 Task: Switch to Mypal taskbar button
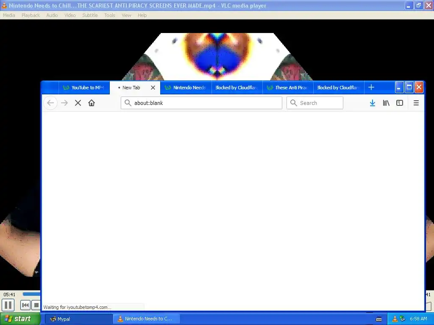pyautogui.click(x=78, y=319)
